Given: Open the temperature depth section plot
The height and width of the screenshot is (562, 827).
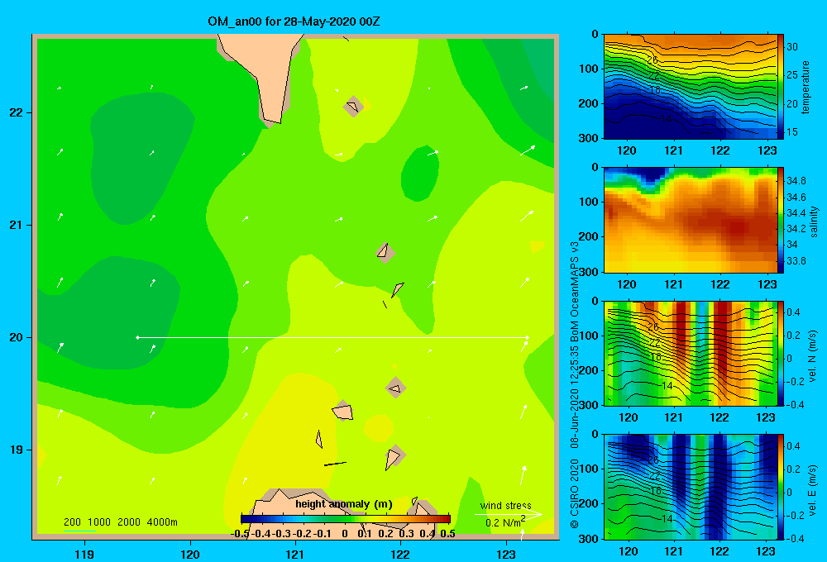Looking at the screenshot, I should pyautogui.click(x=691, y=87).
